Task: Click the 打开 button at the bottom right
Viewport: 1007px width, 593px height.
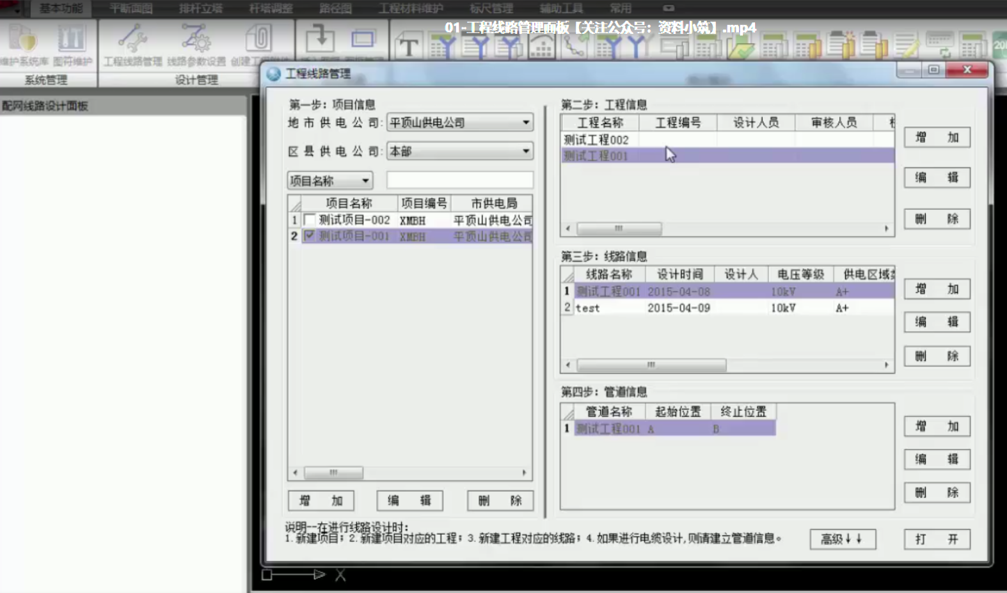Action: 937,539
